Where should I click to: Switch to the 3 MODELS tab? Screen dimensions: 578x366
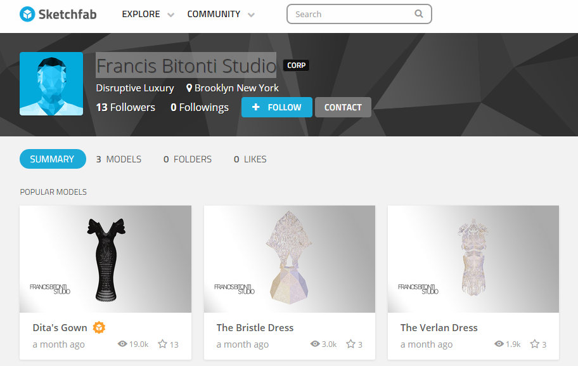[x=119, y=159]
